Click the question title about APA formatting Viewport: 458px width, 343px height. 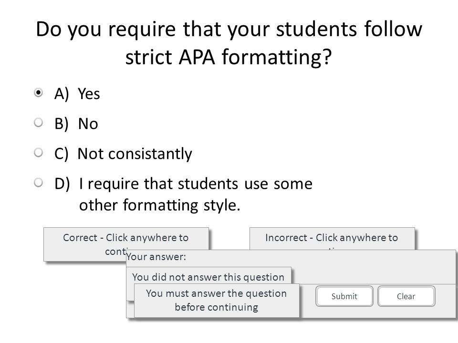229,43
